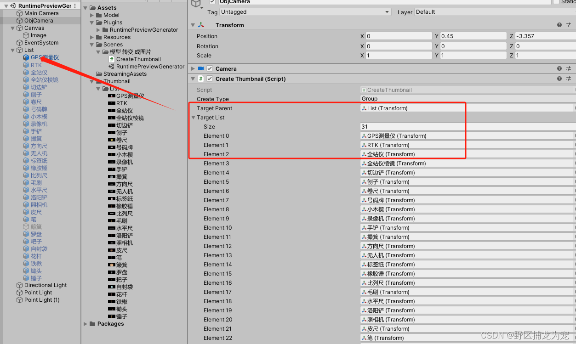The width and height of the screenshot is (576, 344).
Task: Collapse the Target List array foldout
Action: (x=194, y=118)
